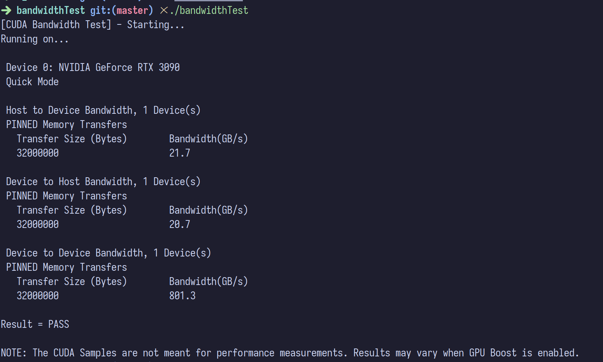Click PINNED Memory Transfers under Device to Host
The image size is (603, 362).
[67, 196]
